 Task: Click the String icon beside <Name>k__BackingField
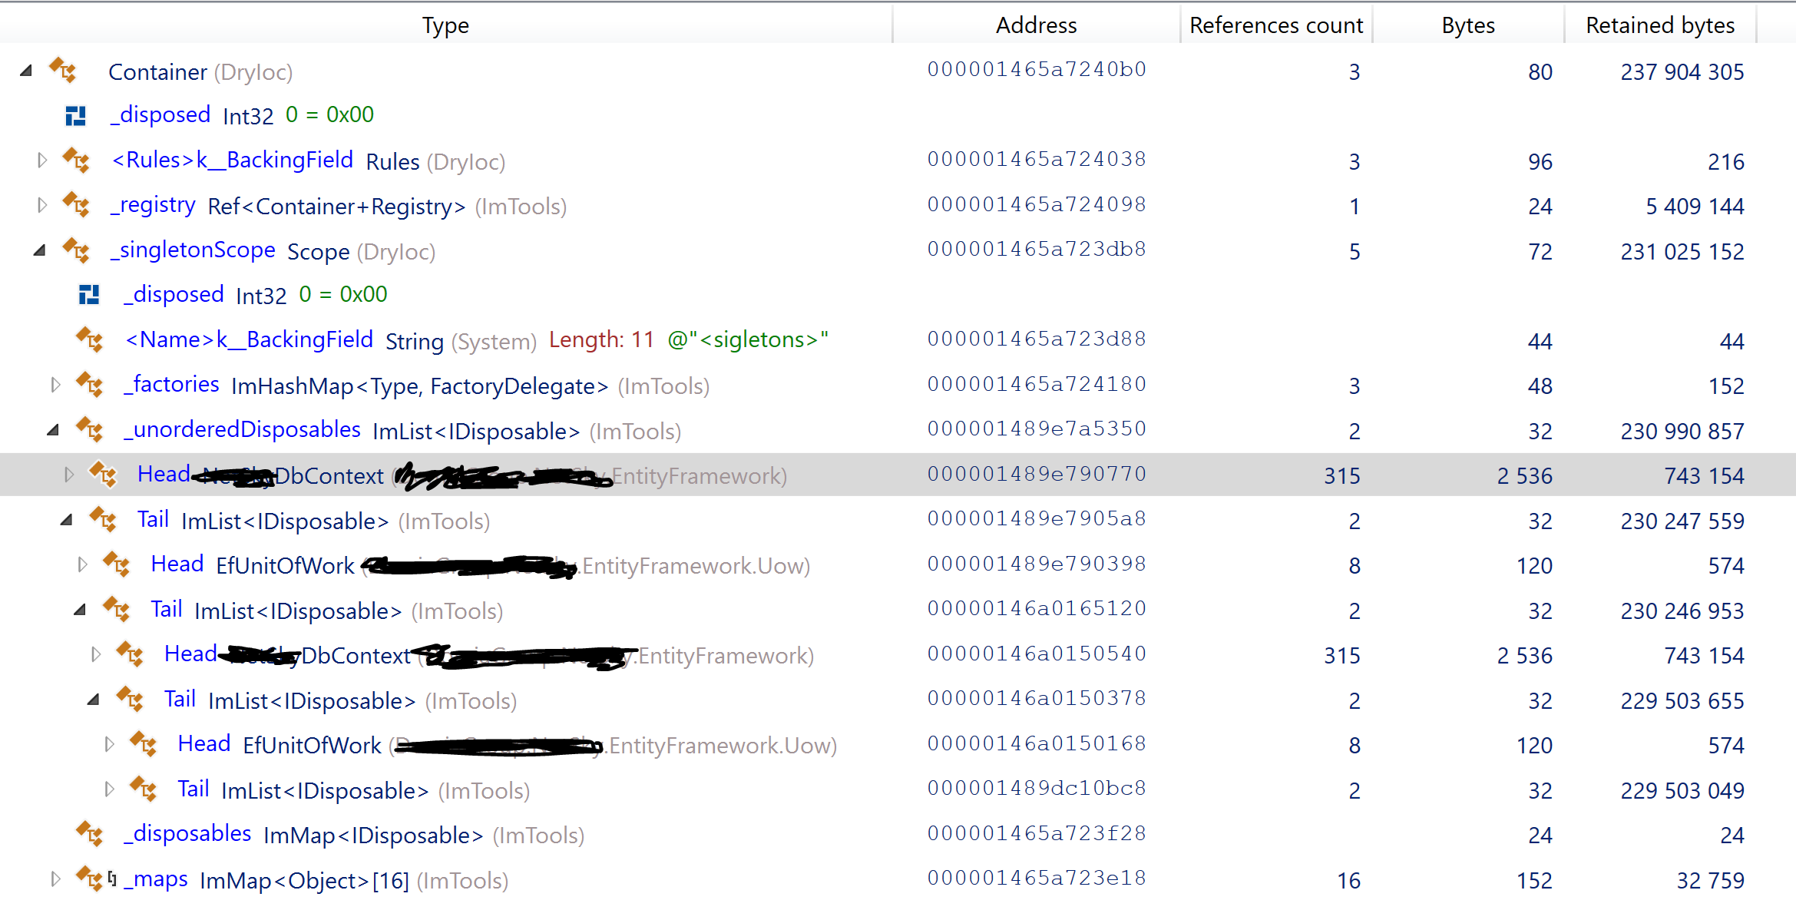tap(91, 339)
